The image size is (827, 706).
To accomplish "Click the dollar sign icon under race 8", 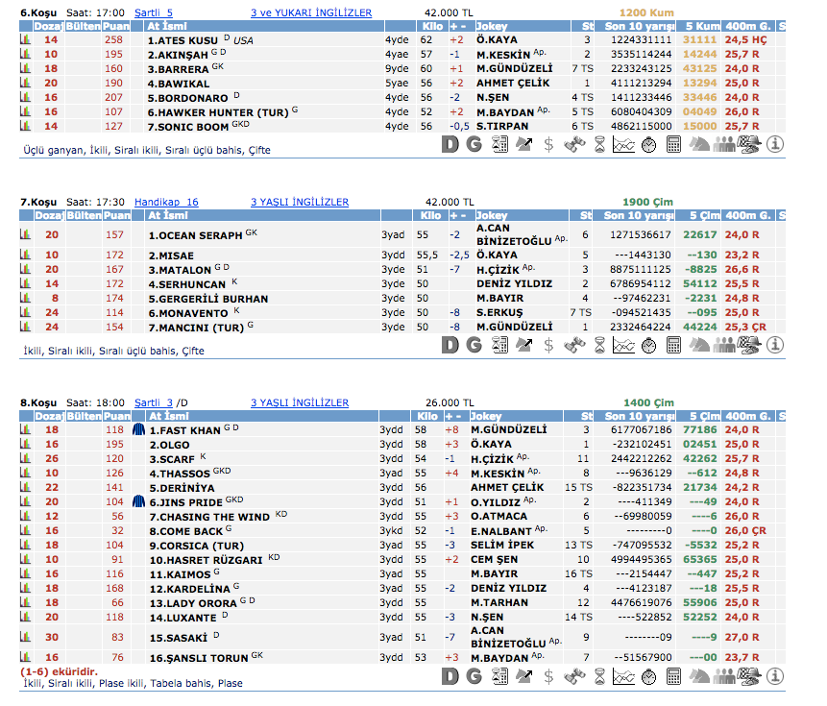I will 548,676.
